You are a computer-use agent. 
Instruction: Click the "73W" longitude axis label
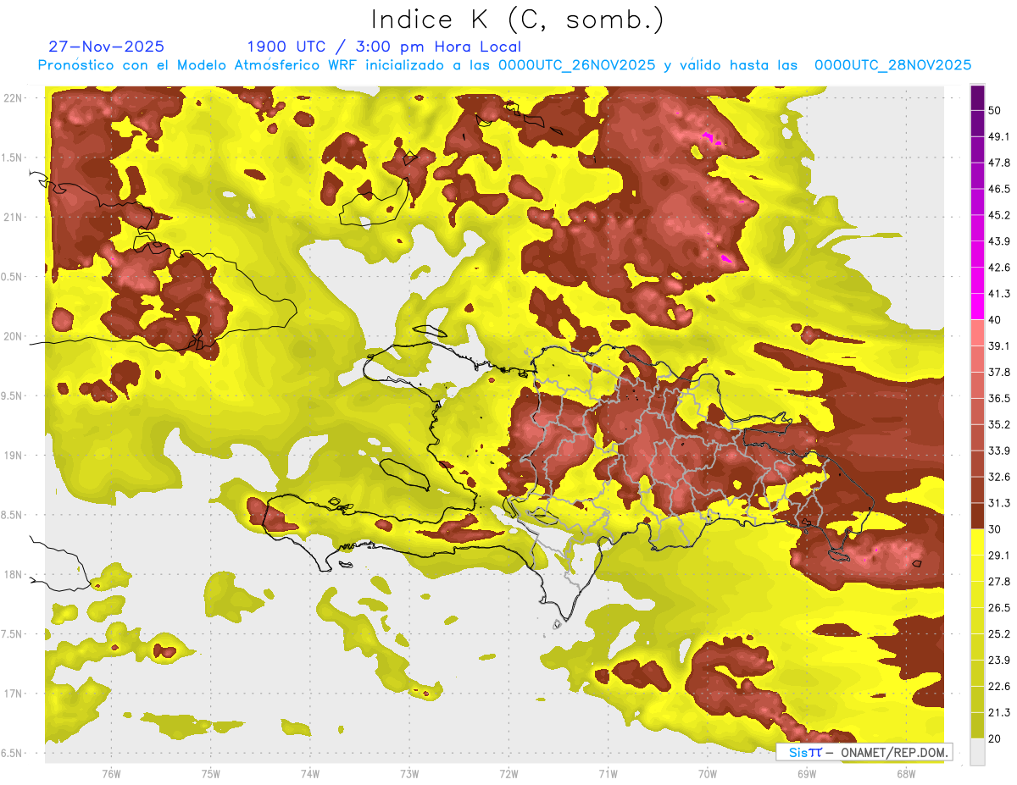click(x=409, y=773)
